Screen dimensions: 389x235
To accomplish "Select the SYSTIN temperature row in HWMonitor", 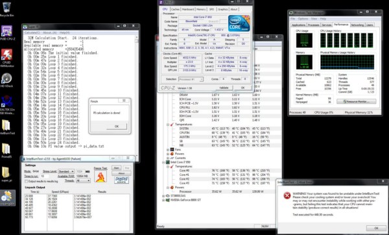I will [x=225, y=129].
